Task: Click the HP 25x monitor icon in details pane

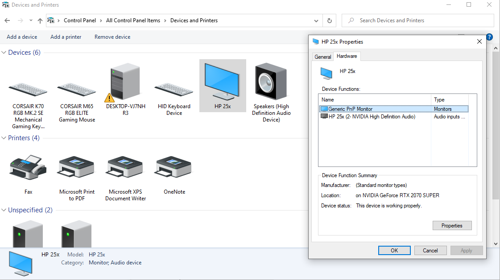Action: click(21, 264)
